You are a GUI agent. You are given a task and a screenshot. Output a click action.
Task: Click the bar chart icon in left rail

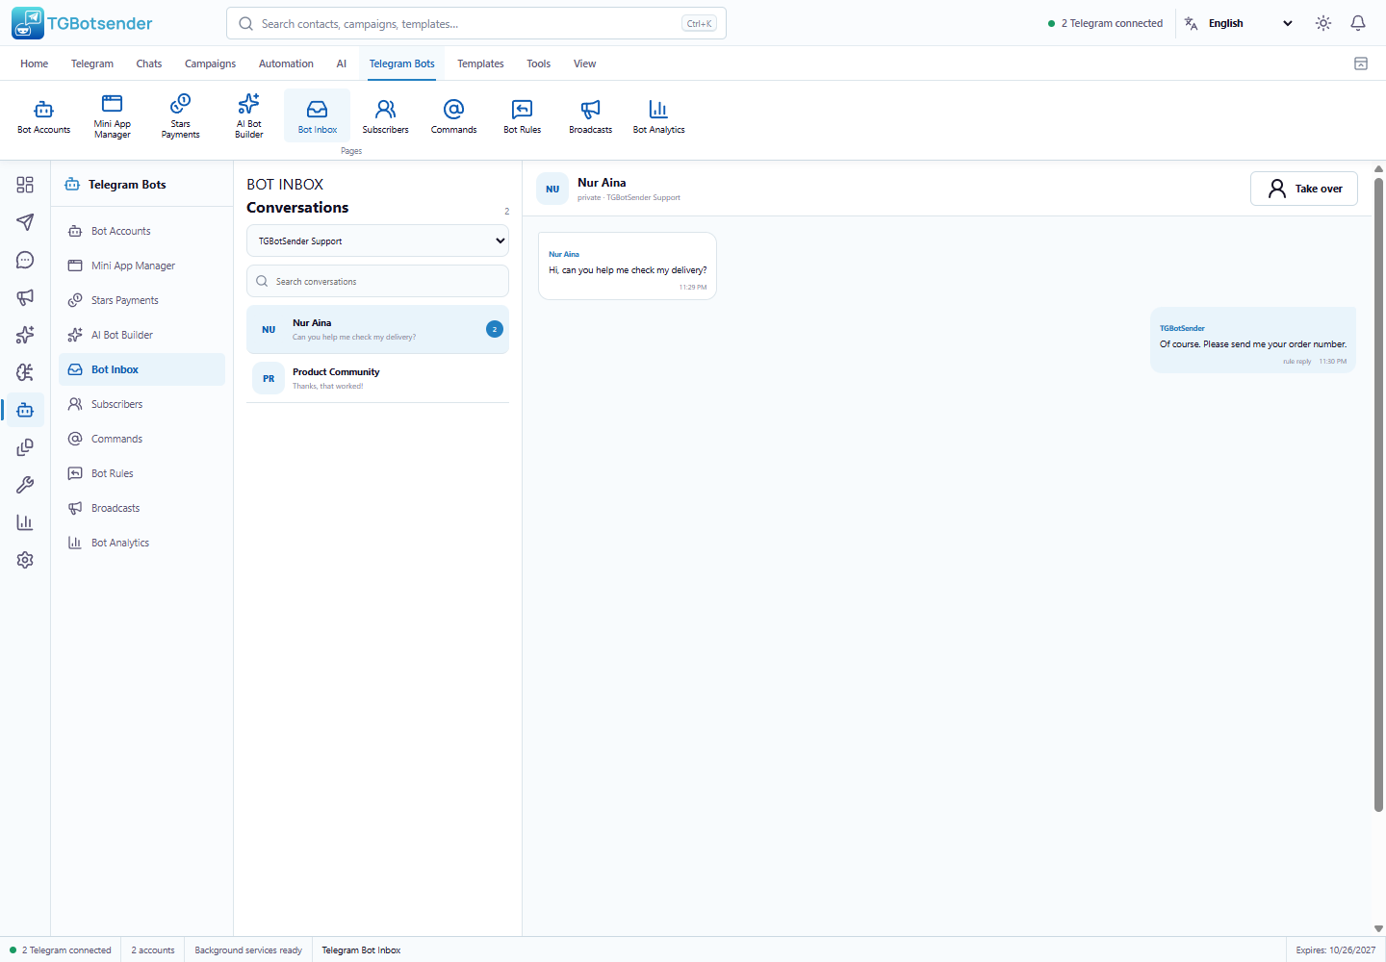tap(25, 522)
